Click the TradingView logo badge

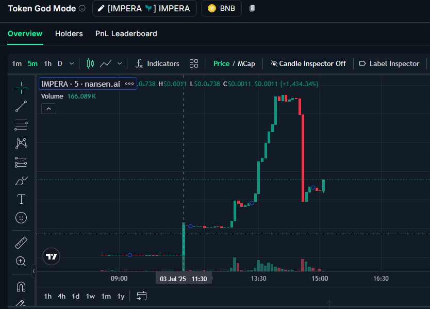click(x=51, y=256)
